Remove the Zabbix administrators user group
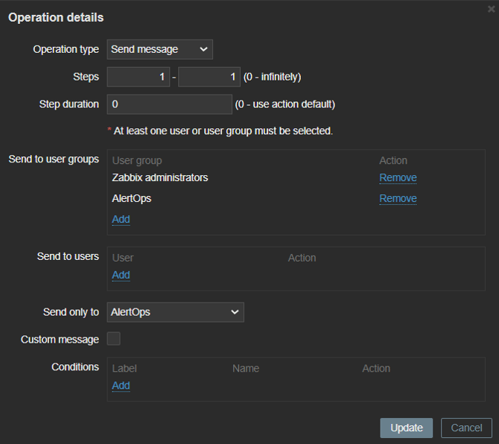Viewport: 499px width, 444px height. (398, 178)
